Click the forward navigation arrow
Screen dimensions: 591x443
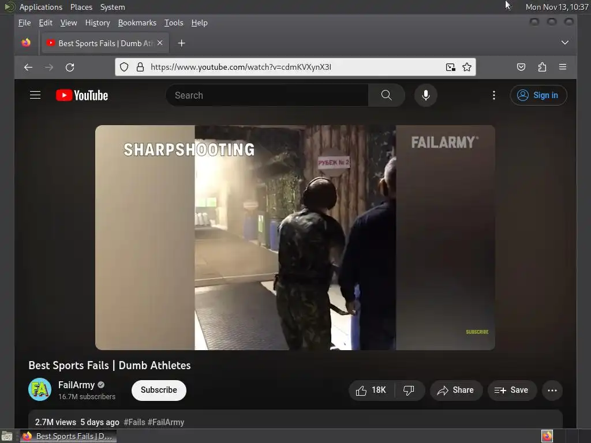click(49, 67)
